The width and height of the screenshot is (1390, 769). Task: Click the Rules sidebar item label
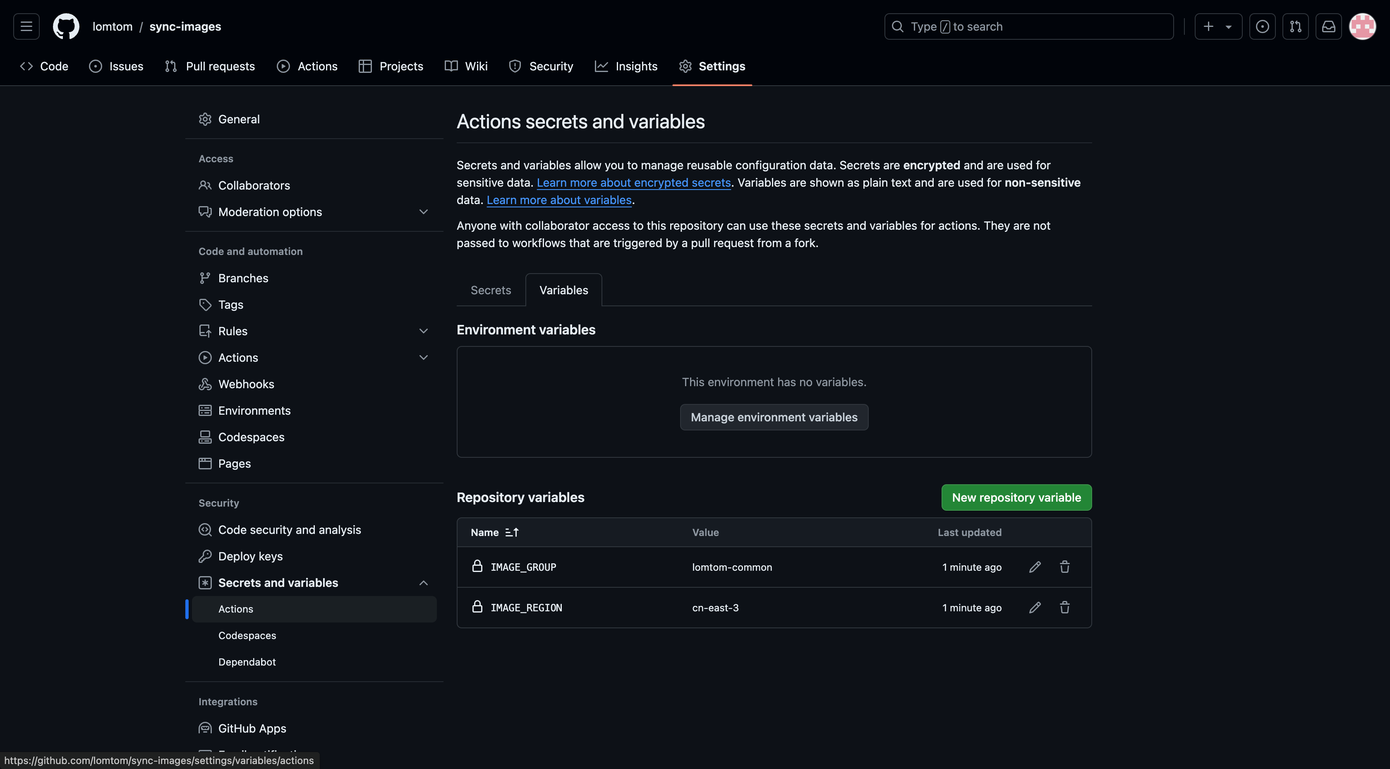click(x=232, y=331)
